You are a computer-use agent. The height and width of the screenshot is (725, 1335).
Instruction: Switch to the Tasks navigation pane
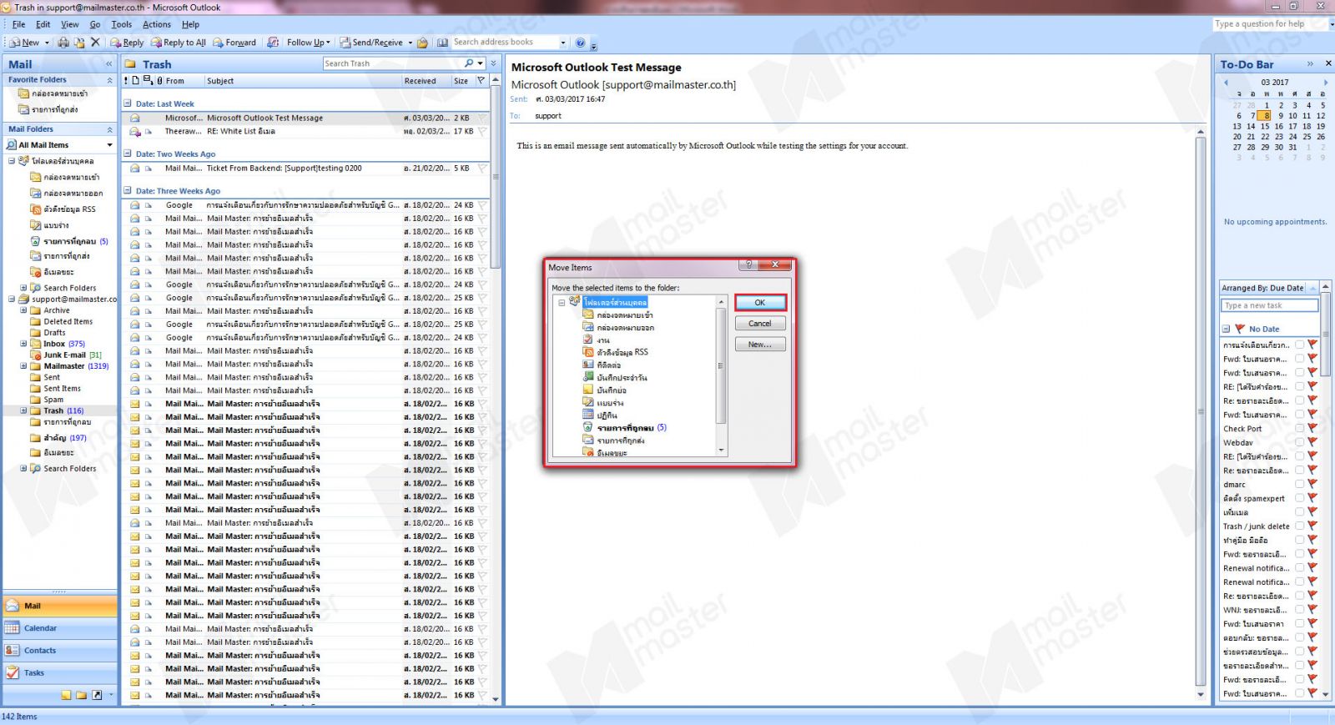[x=60, y=672]
